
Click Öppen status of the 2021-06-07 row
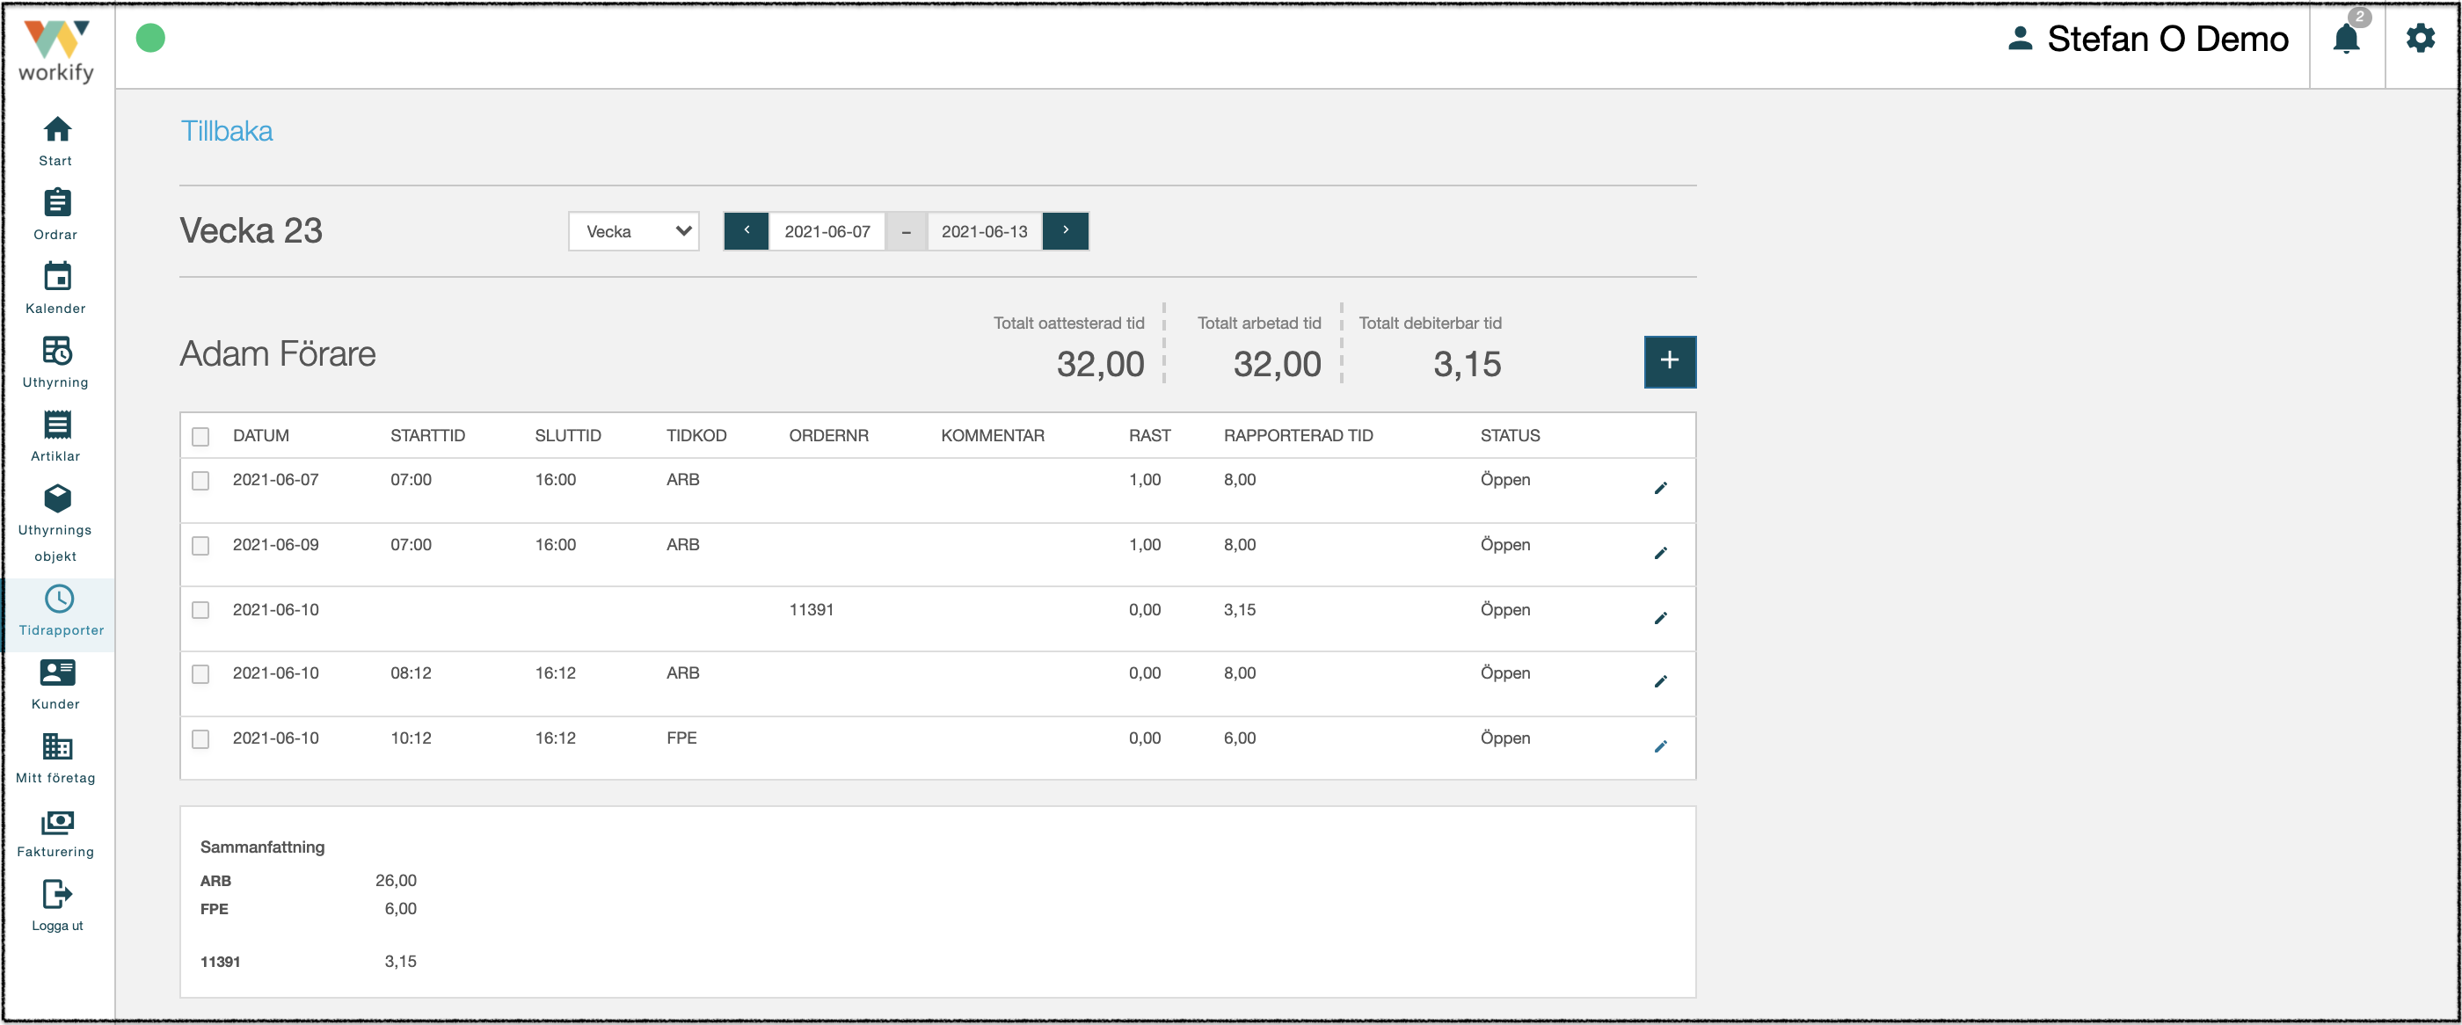tap(1505, 480)
